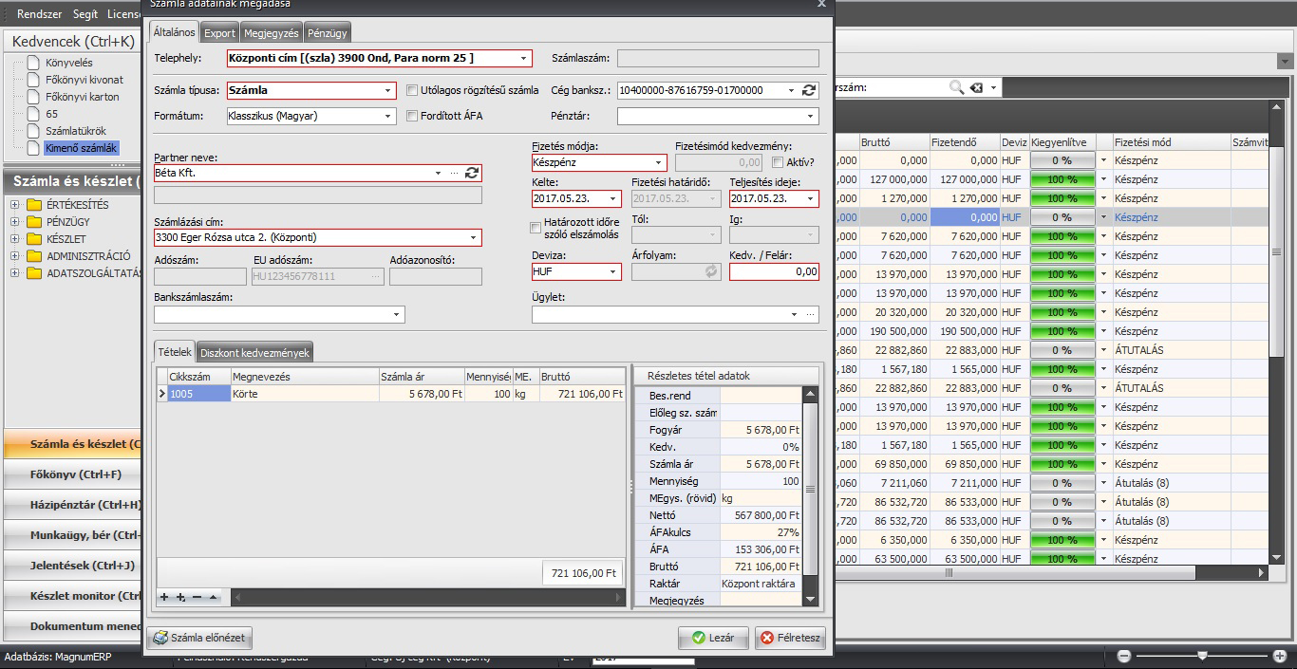This screenshot has height=669, width=1297.
Task: Click the plus icon to add item row
Action: pos(164,597)
